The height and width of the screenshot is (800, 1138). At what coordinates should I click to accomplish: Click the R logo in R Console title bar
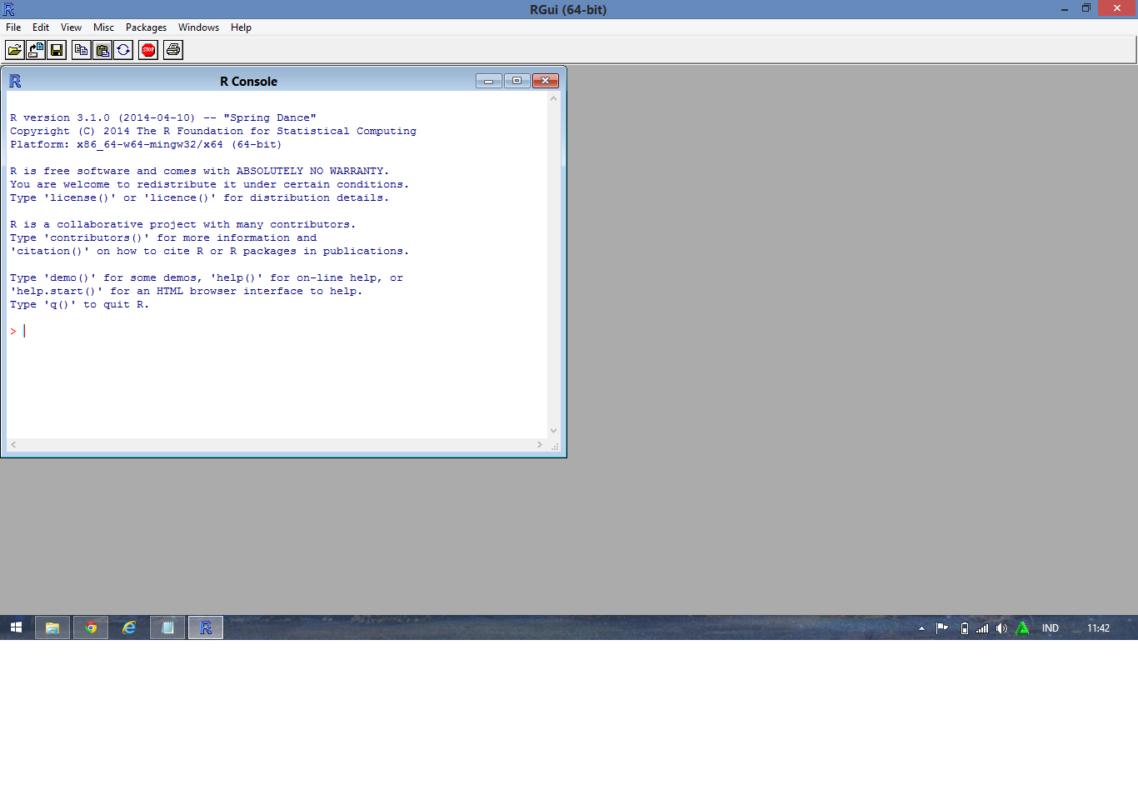point(15,81)
